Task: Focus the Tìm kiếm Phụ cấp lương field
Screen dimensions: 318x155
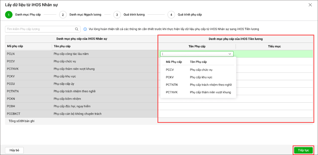Action: [x=40, y=29]
